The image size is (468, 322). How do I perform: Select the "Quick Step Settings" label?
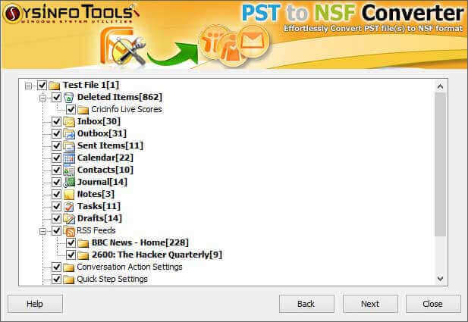[112, 279]
